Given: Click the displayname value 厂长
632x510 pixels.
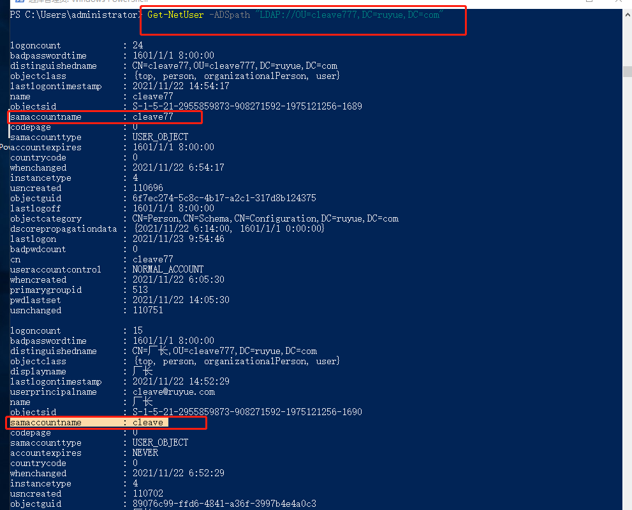Looking at the screenshot, I should [x=143, y=371].
